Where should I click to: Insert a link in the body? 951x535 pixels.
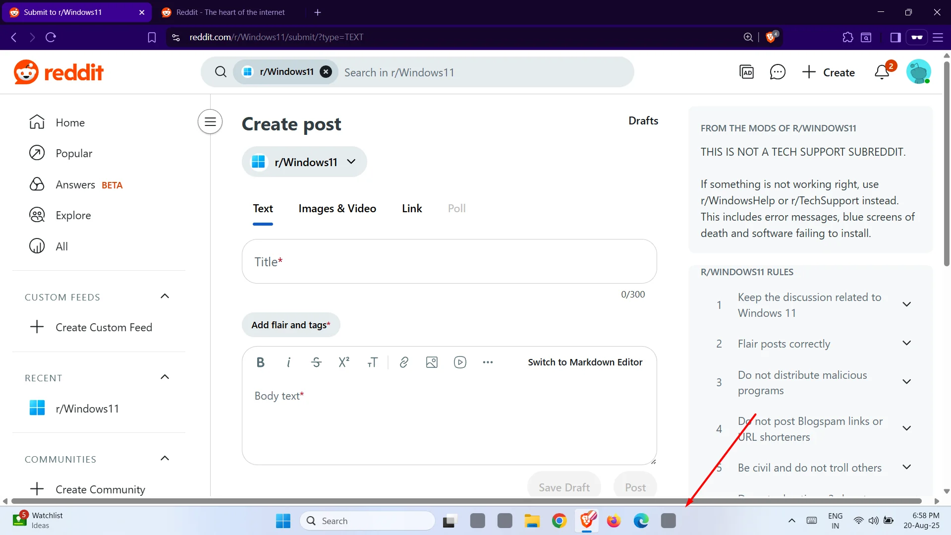(404, 362)
